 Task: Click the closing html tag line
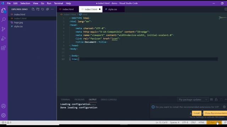point(74,59)
